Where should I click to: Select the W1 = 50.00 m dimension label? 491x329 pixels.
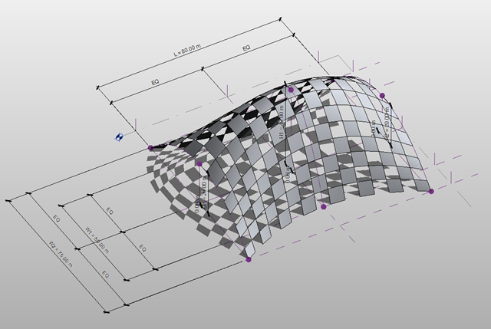coord(97,240)
